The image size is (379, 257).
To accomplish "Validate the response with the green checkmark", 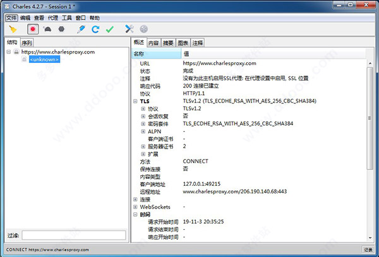I will 110,29.
